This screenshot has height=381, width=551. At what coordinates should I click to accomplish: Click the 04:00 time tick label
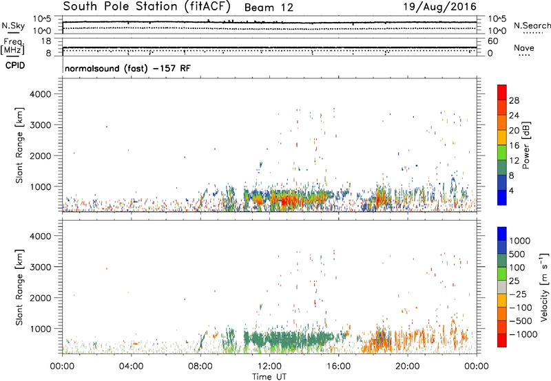pos(131,367)
